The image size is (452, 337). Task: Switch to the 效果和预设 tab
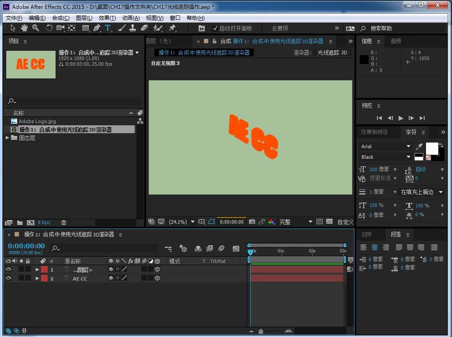(374, 132)
